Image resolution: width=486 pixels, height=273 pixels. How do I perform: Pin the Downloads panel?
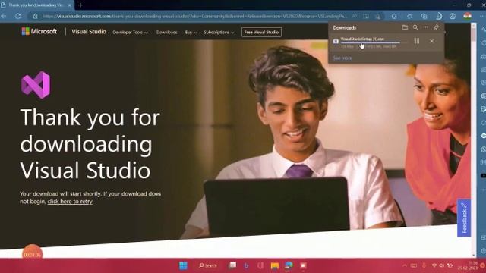(436, 27)
